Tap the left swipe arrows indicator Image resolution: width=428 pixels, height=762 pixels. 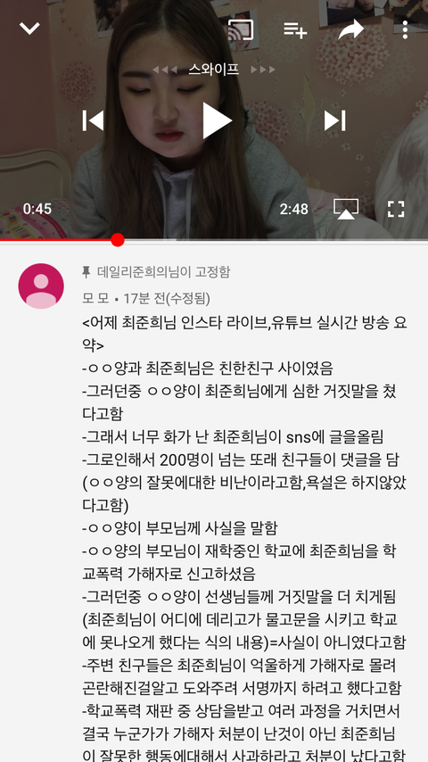(165, 70)
